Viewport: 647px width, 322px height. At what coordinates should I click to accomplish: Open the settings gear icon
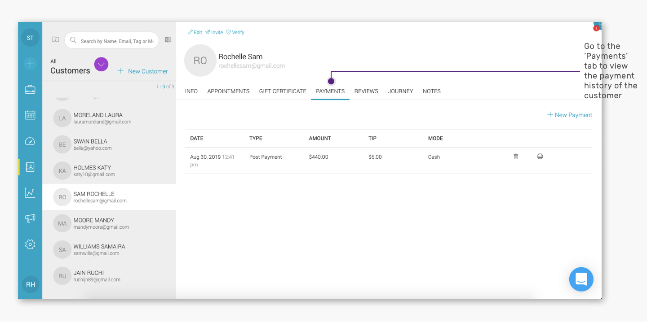point(30,244)
